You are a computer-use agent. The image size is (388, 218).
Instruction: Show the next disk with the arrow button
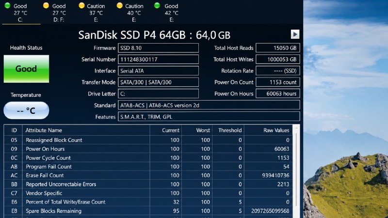click(295, 34)
